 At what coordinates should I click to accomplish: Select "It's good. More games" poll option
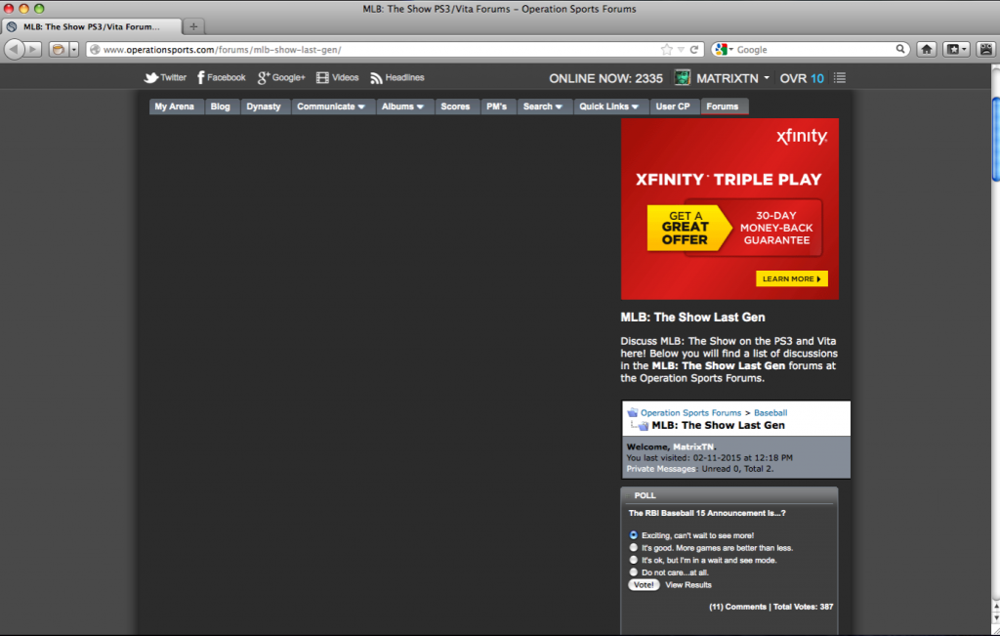tap(634, 548)
